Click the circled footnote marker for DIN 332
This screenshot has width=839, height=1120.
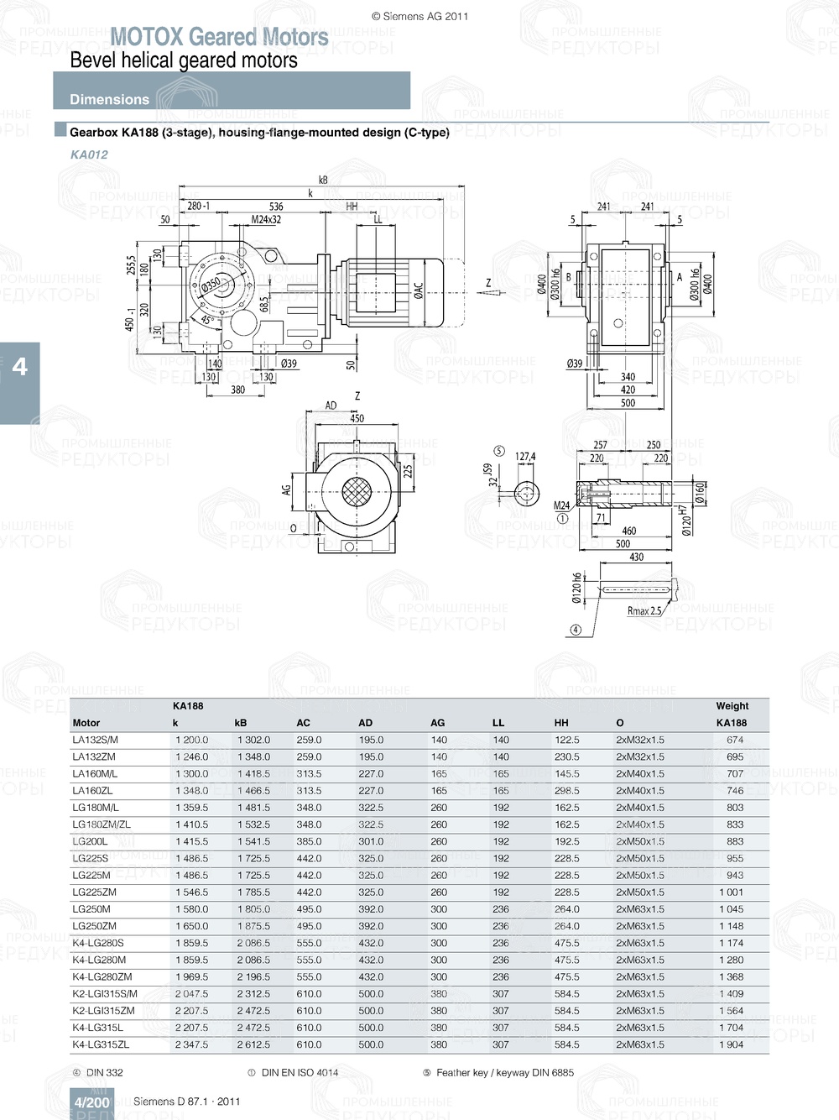tap(76, 1071)
